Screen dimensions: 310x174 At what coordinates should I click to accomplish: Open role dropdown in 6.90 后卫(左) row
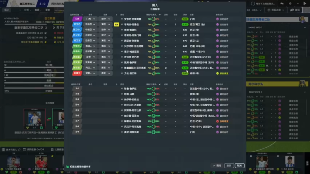click(90, 41)
